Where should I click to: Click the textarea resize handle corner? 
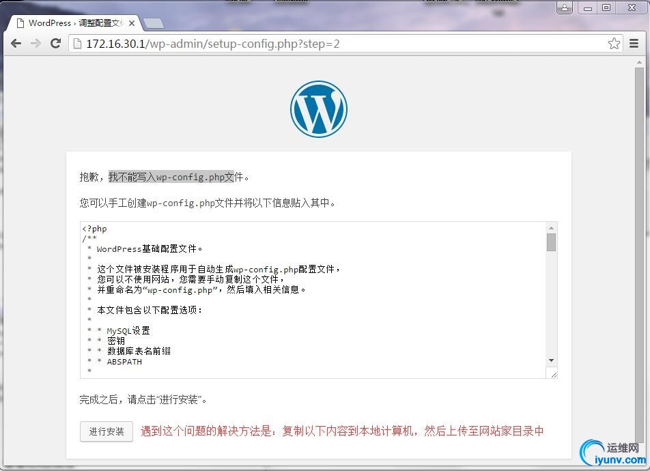554,374
